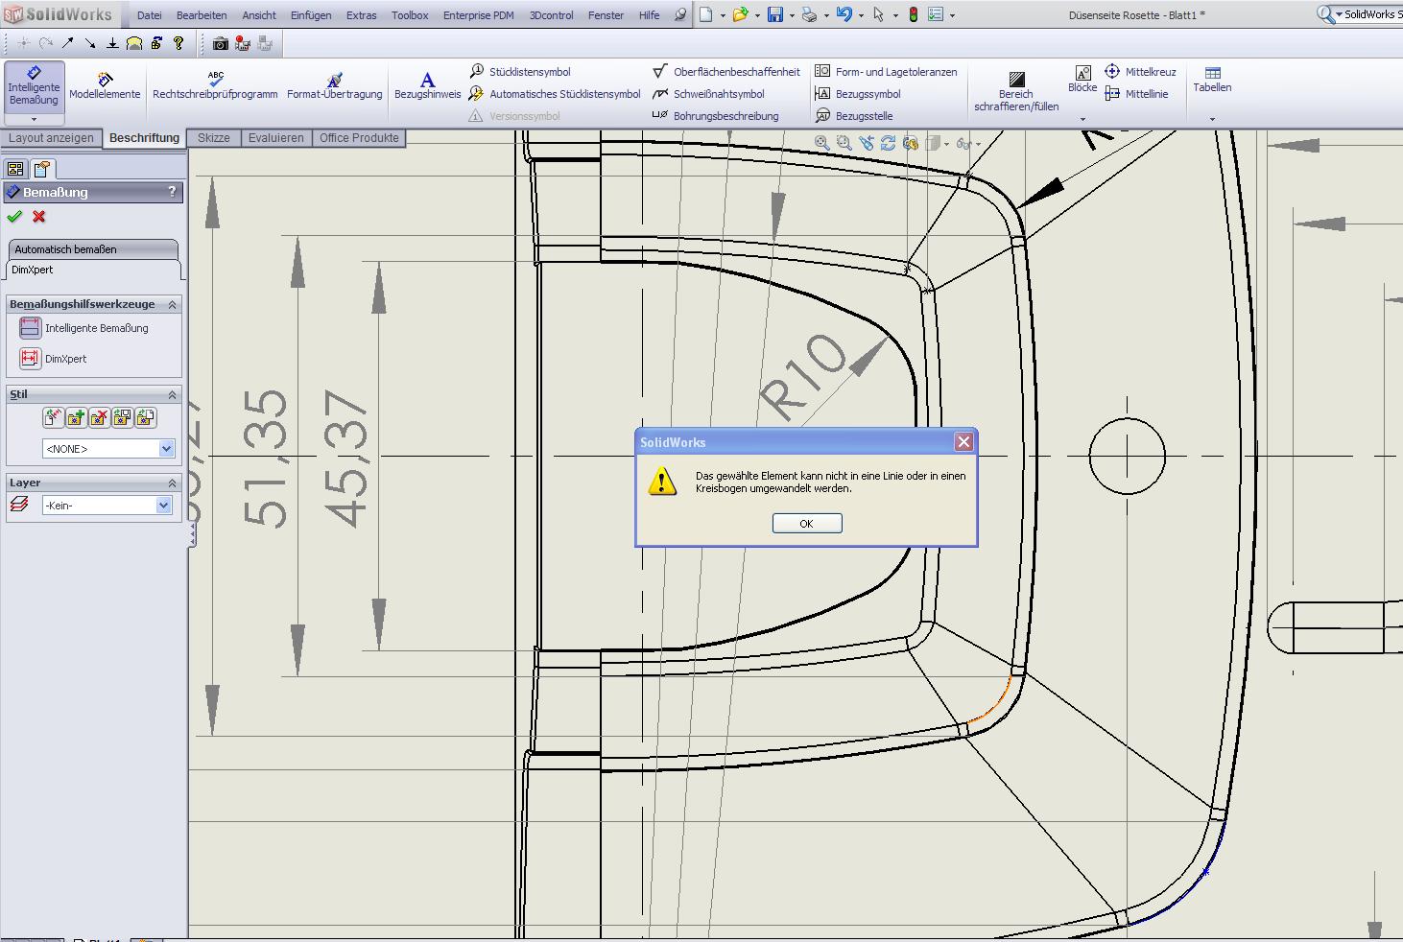Open Form- und Lagetoleranzen

pyautogui.click(x=886, y=72)
